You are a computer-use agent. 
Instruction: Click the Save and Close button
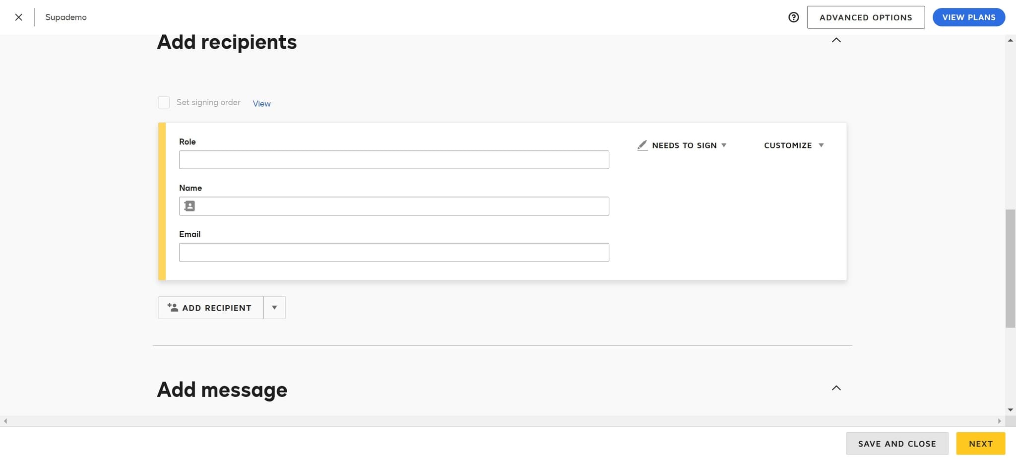896,444
